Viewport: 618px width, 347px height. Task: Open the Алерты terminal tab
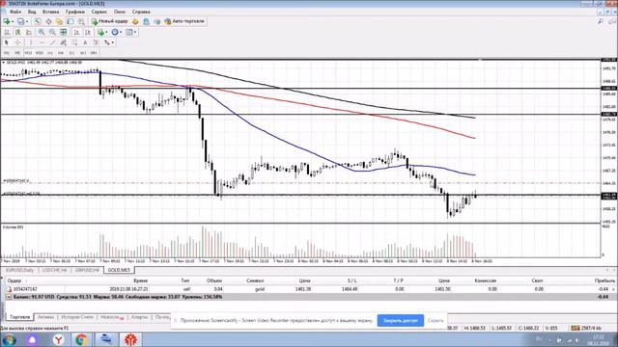139,317
